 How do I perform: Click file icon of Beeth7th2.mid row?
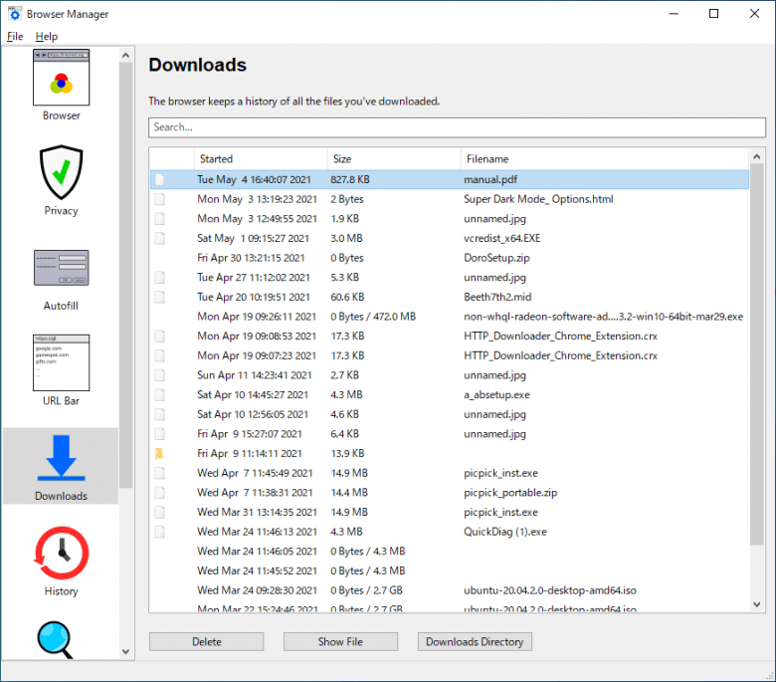click(159, 297)
